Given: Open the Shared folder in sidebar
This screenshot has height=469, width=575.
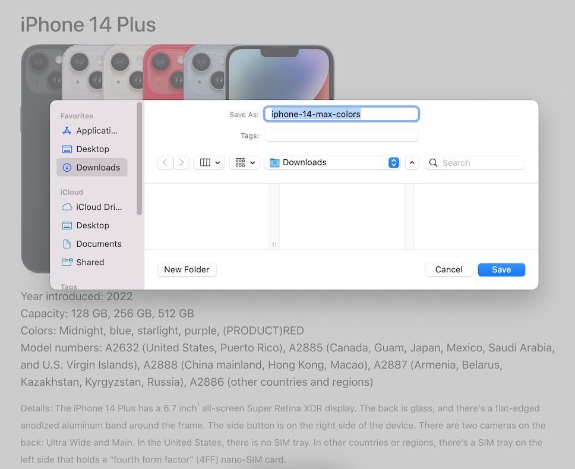Looking at the screenshot, I should [90, 262].
